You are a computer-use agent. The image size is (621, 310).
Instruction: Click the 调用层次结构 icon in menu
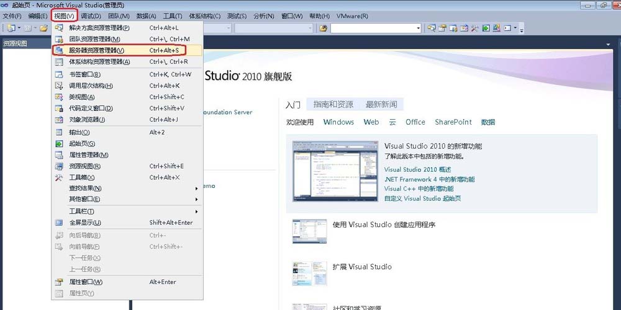coord(58,86)
